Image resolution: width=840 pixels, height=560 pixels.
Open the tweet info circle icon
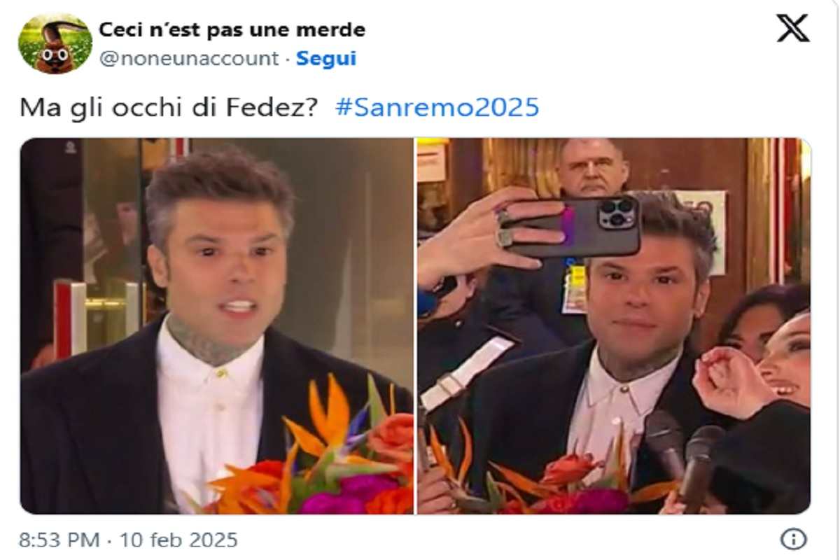(x=793, y=539)
